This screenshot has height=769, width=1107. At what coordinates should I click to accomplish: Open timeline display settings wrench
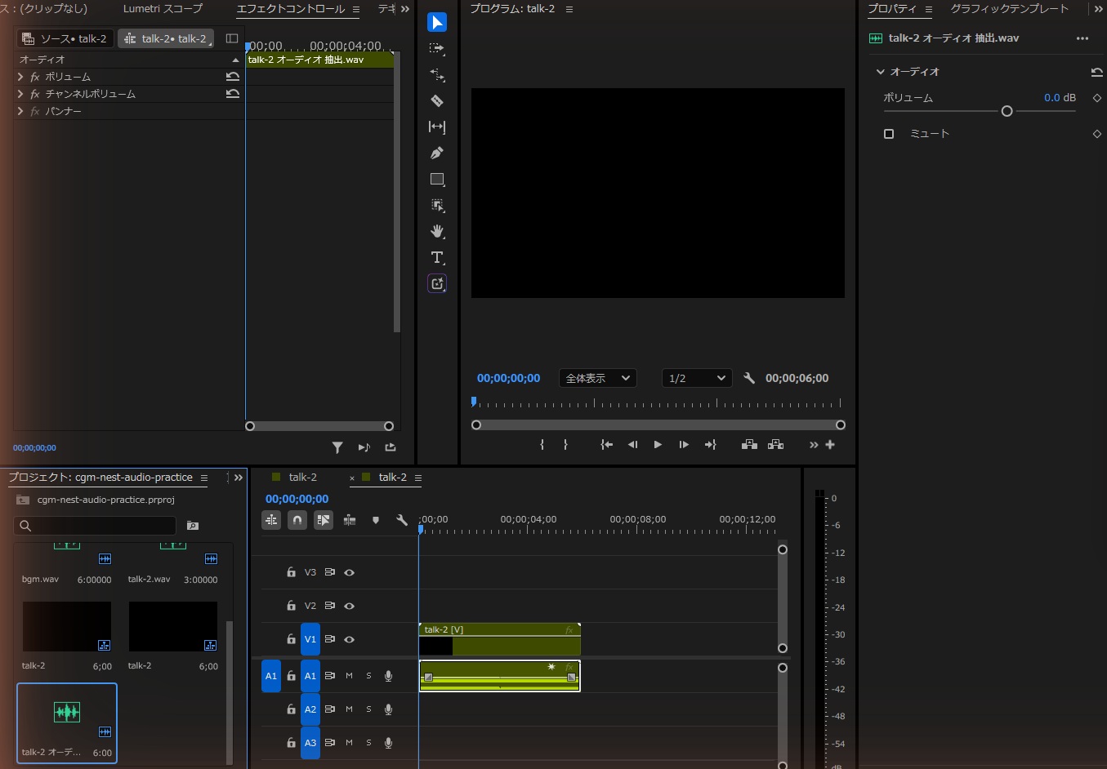click(402, 520)
